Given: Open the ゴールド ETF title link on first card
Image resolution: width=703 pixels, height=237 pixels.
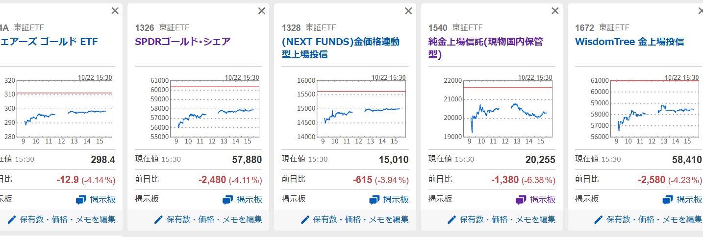Looking at the screenshot, I should coord(49,42).
